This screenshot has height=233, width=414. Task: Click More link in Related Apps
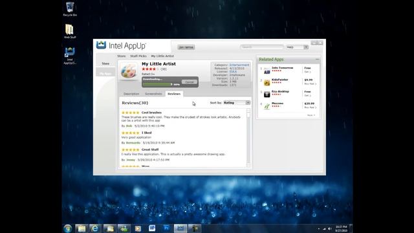coord(310,115)
